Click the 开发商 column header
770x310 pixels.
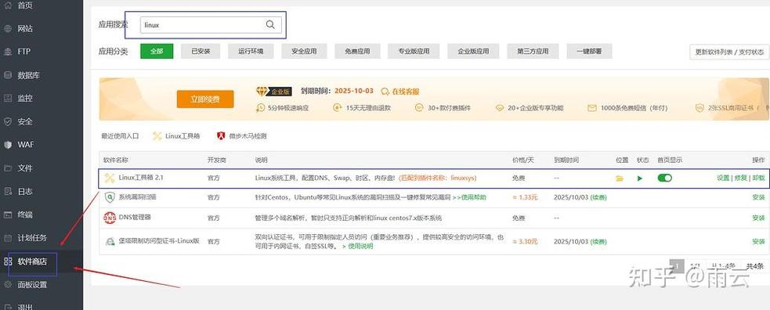216,160
